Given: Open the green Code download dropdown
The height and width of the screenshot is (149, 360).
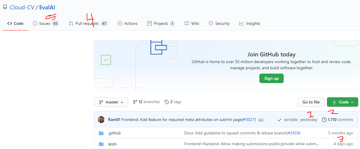Looking at the screenshot, I should [x=342, y=102].
